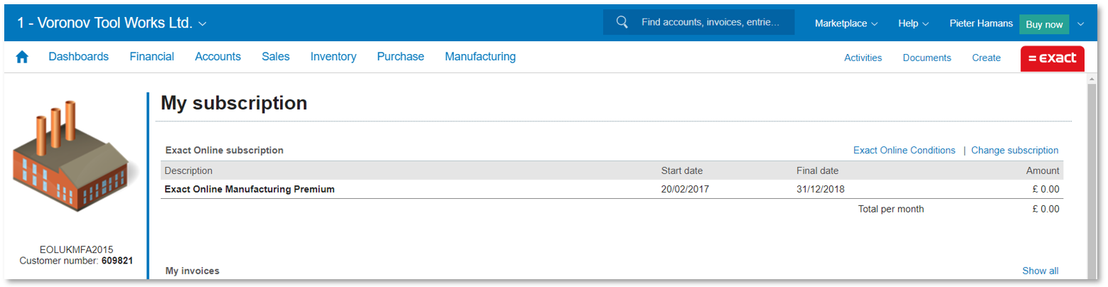Select the Accounts menu
The image size is (1108, 287).
[x=218, y=57]
